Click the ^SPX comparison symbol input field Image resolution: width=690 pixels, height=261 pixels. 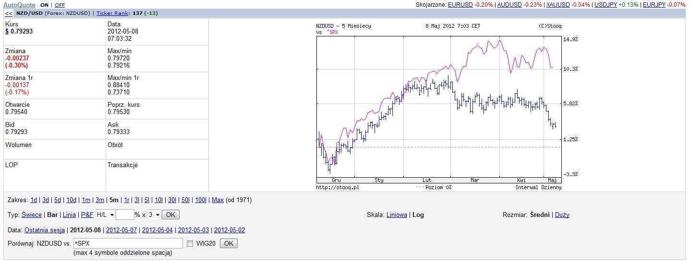point(128,243)
